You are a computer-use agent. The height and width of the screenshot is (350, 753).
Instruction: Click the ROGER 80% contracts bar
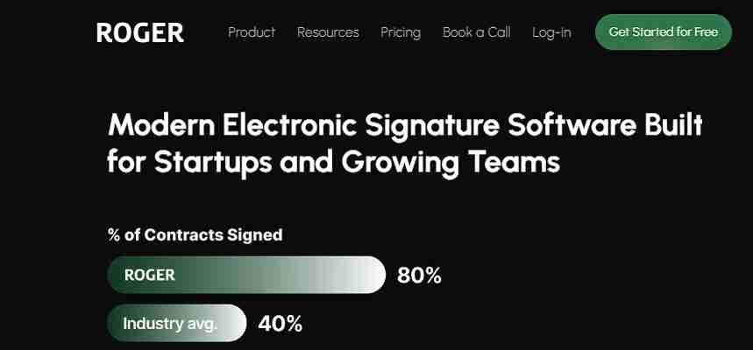(x=245, y=275)
